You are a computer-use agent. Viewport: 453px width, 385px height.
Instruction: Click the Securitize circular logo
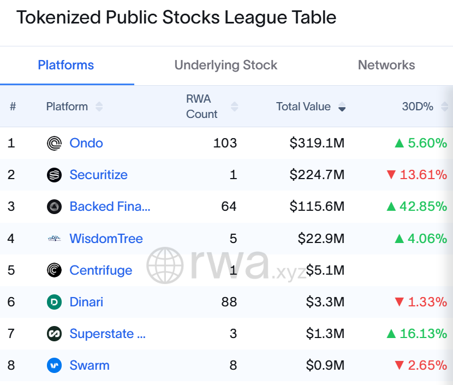click(x=54, y=175)
